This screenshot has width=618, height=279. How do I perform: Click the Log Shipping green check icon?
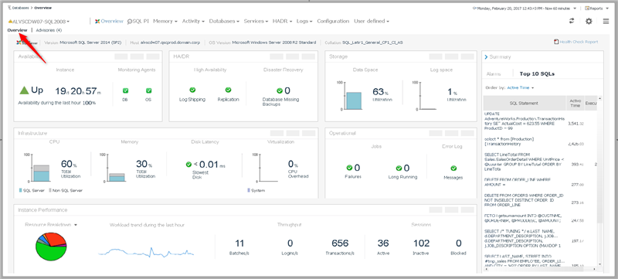click(192, 90)
